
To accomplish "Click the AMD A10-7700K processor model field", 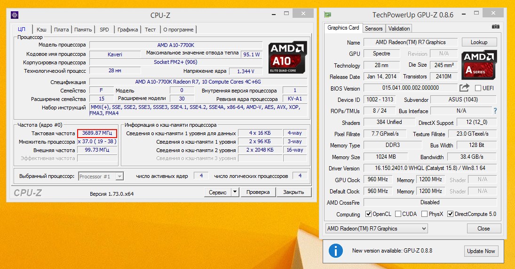I will tap(176, 45).
